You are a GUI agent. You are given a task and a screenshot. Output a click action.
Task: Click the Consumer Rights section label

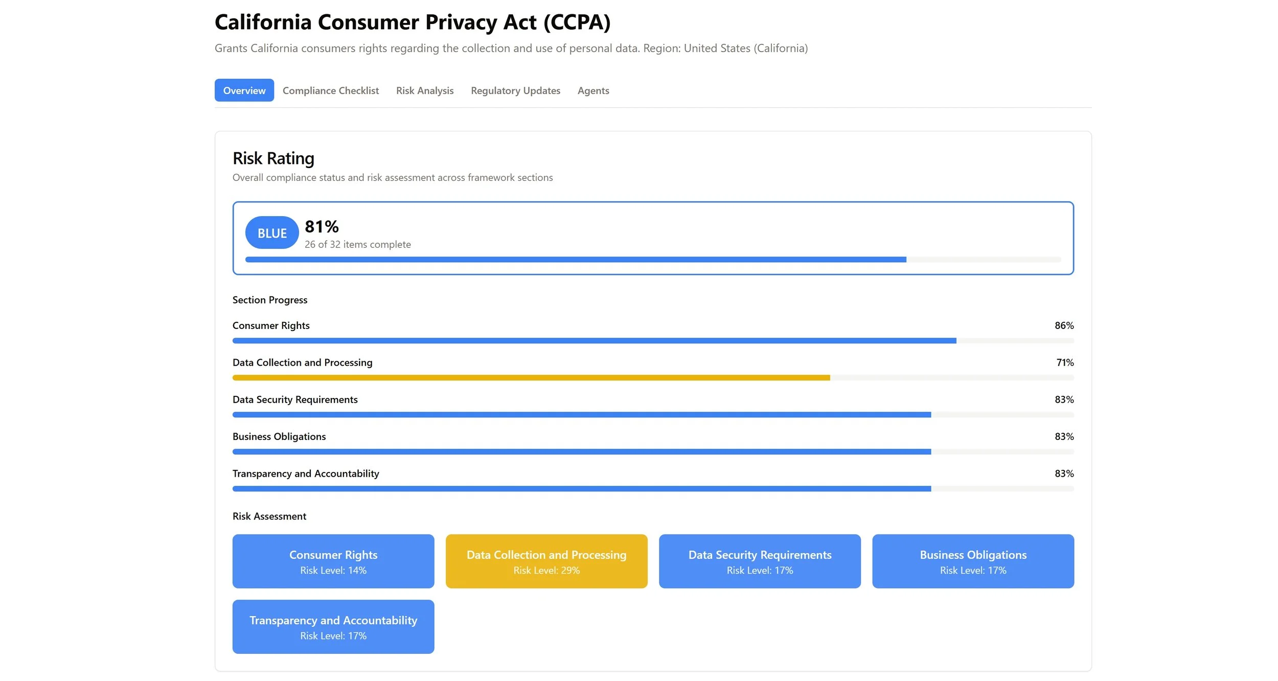[x=270, y=325]
